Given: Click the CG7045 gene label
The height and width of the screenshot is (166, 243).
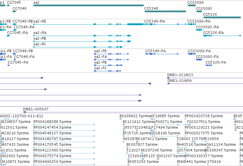Looking at the screenshot, I should coord(14,3).
